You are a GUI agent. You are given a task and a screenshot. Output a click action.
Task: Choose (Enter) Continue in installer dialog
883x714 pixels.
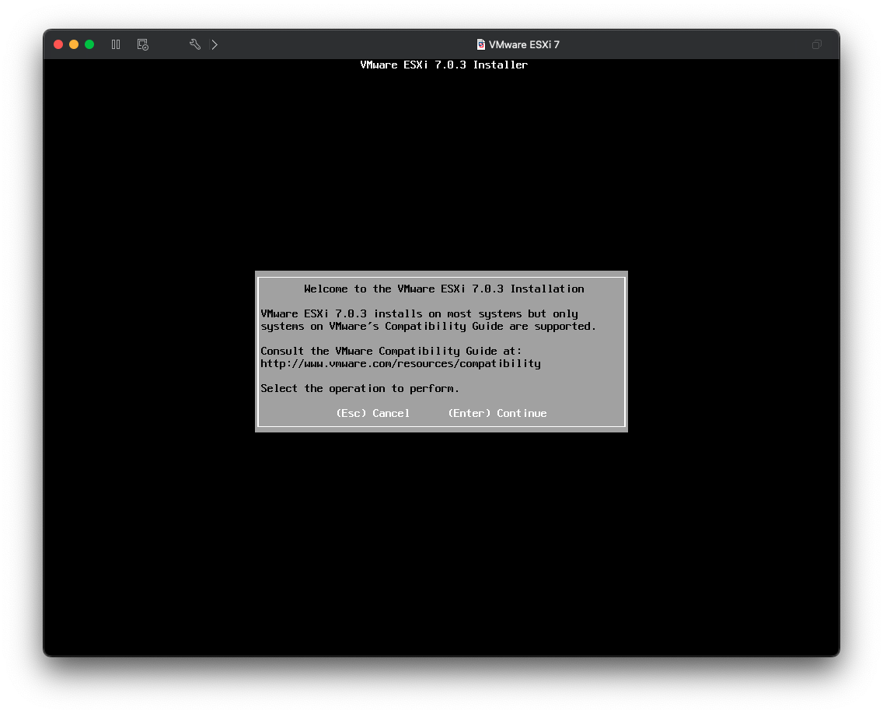[x=497, y=413]
